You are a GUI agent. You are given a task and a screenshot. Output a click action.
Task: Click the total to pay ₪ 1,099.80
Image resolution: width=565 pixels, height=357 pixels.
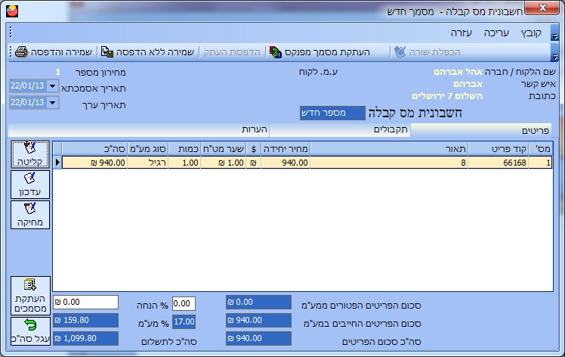click(86, 338)
